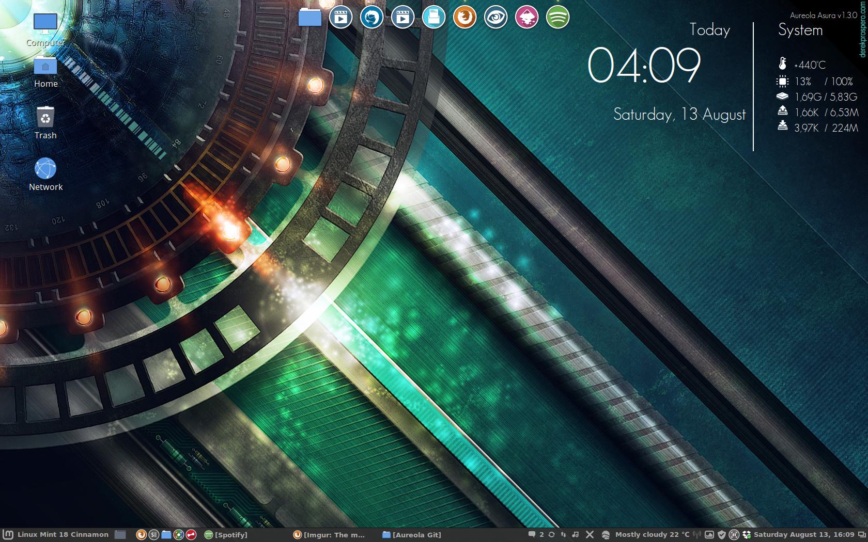Open the panel calendar showing Saturday August 13
868x542 pixels.
point(804,535)
